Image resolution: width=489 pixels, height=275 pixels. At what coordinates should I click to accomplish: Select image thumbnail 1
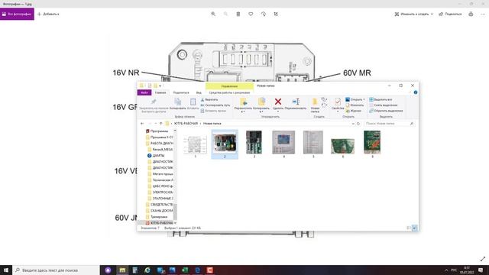coord(195,145)
